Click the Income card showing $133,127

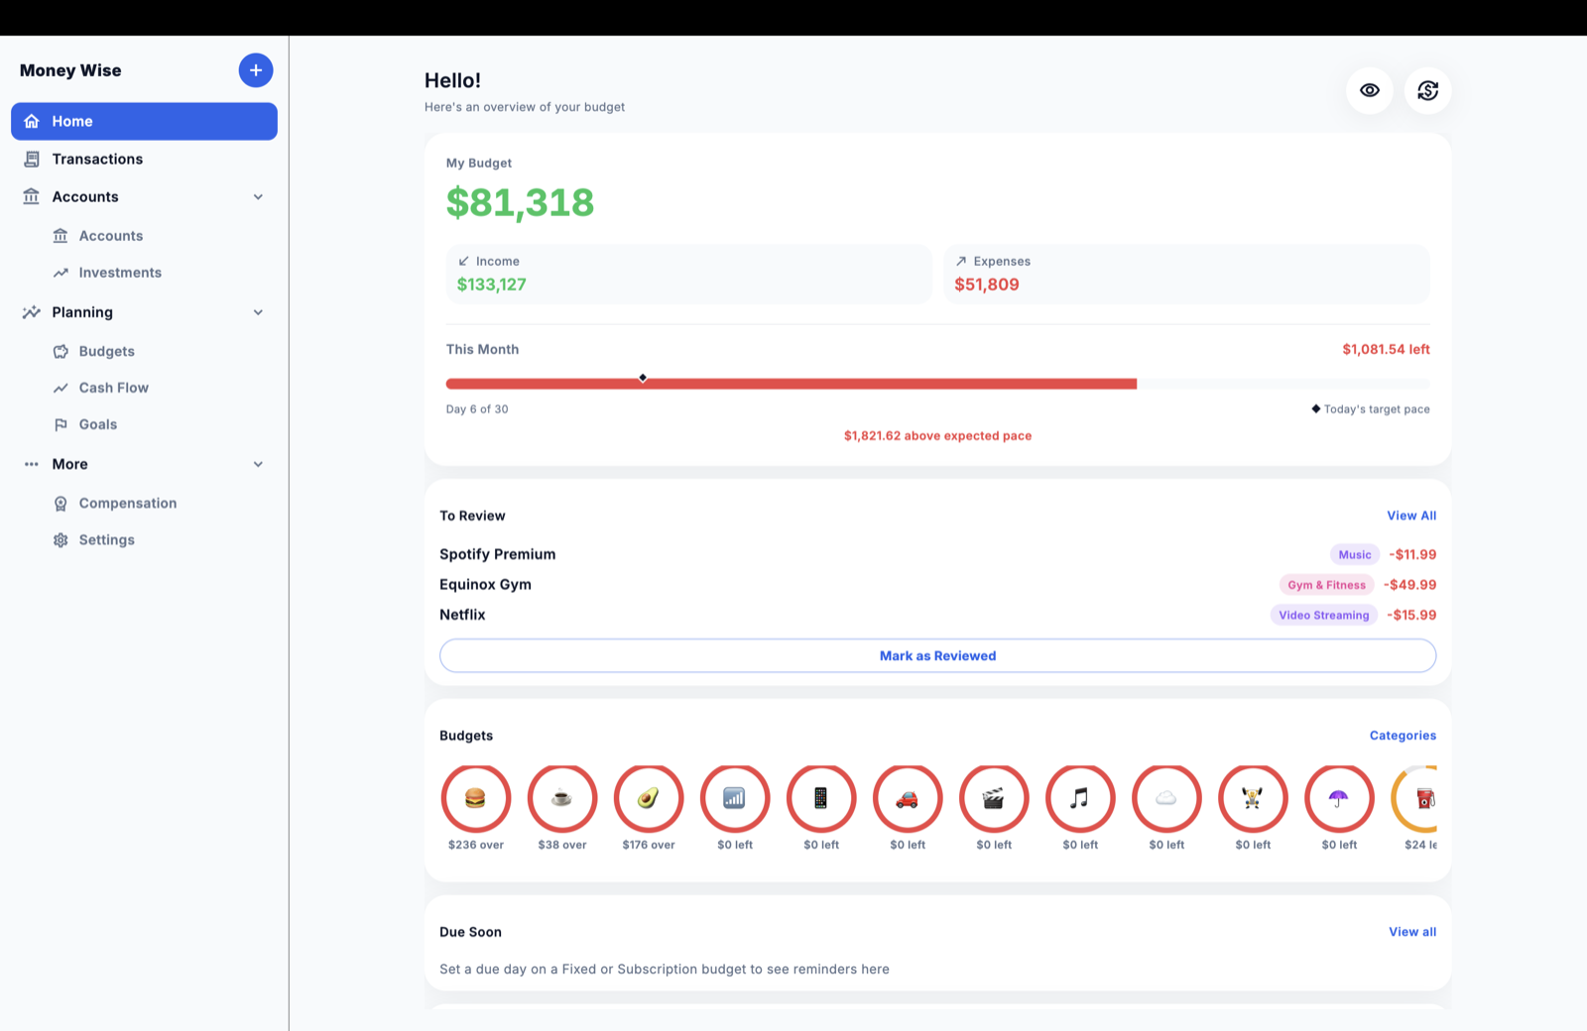tap(689, 274)
